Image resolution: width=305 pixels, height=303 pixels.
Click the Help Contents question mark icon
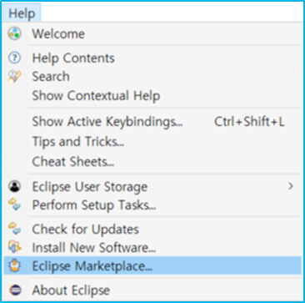click(x=14, y=58)
